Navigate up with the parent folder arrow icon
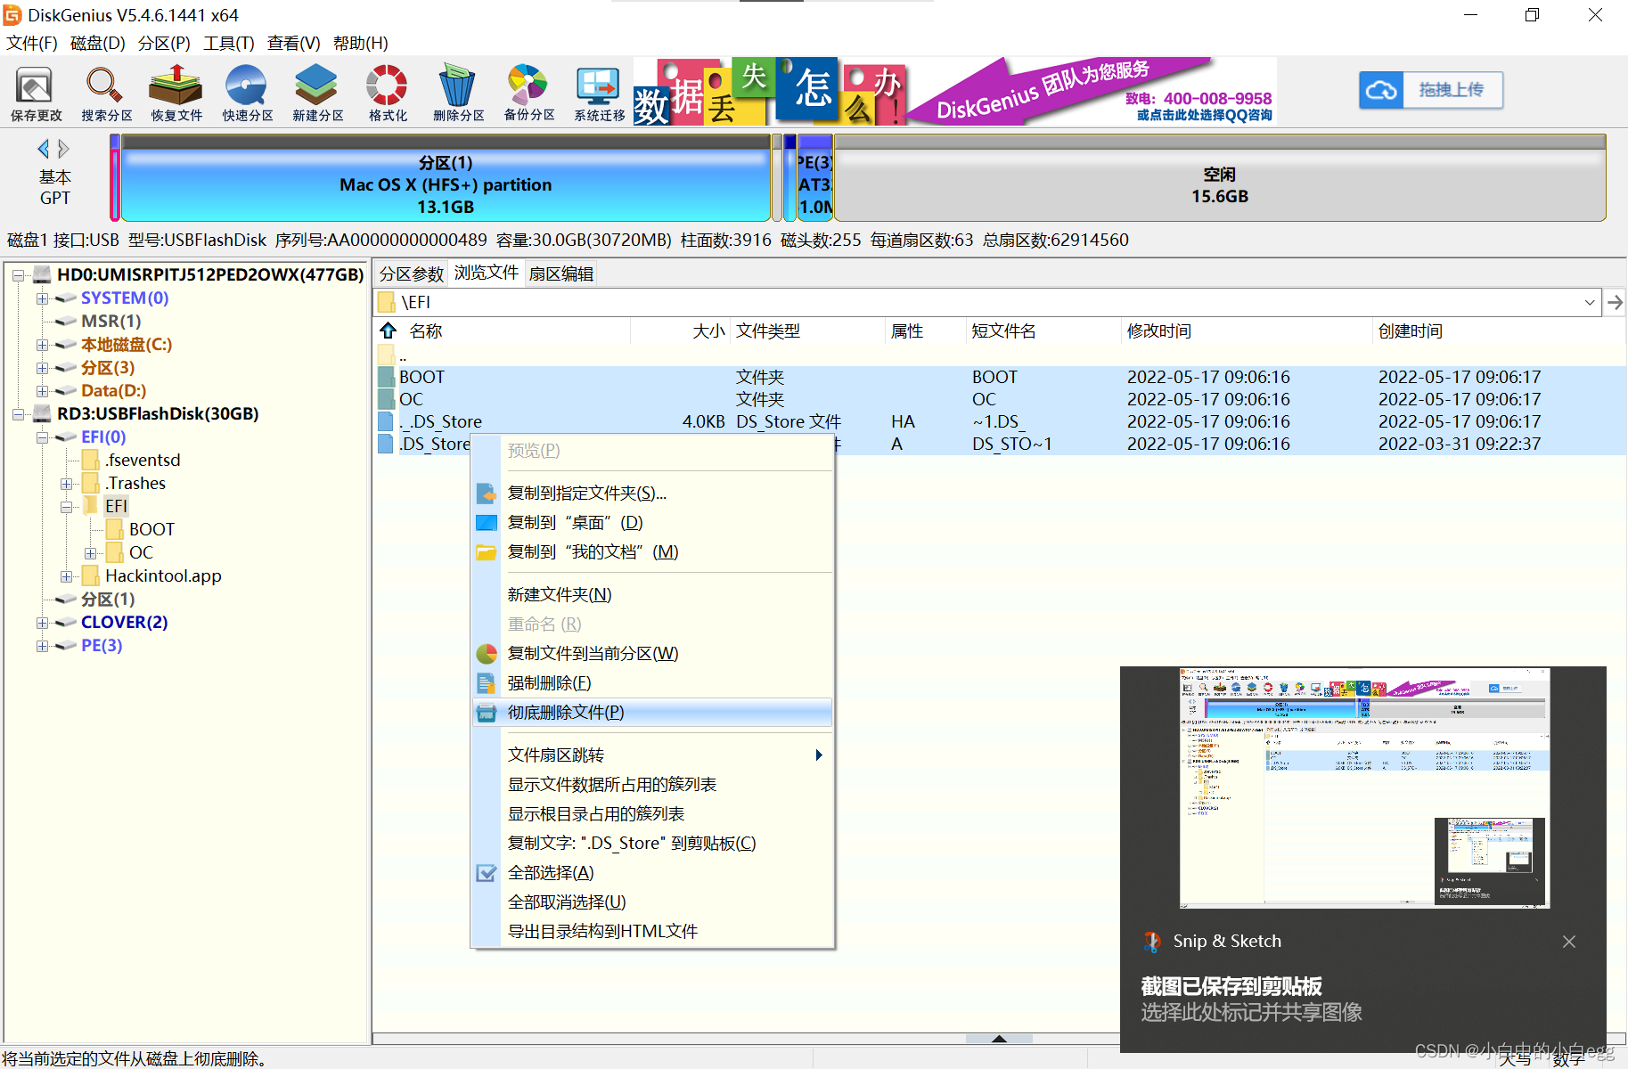 (388, 330)
